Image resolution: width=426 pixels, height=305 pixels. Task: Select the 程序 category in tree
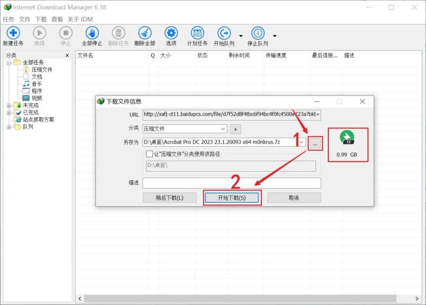[37, 91]
